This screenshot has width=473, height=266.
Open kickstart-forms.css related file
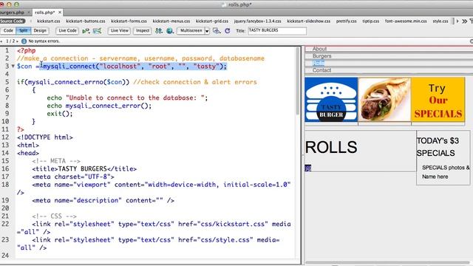pyautogui.click(x=129, y=21)
